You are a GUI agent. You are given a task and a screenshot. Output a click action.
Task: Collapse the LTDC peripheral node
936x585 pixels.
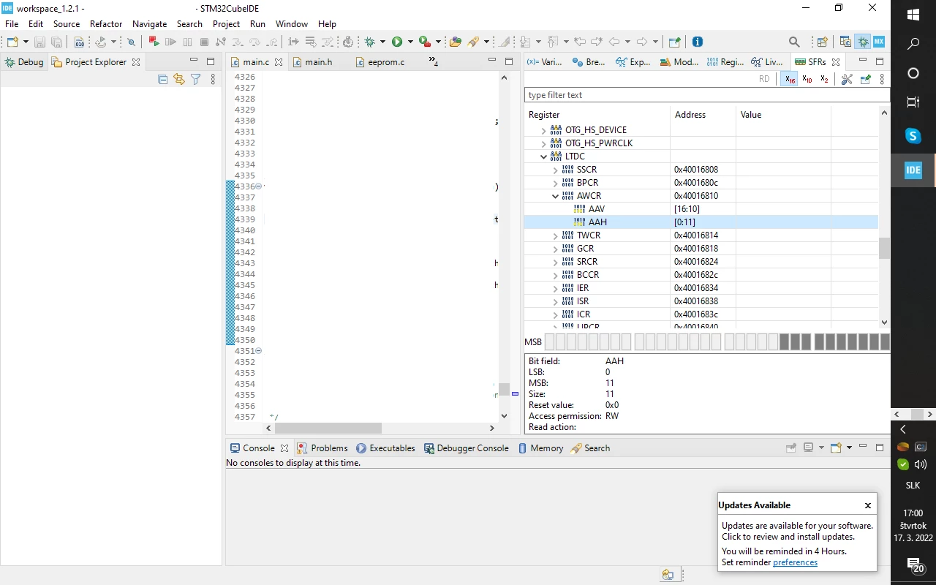click(x=543, y=156)
